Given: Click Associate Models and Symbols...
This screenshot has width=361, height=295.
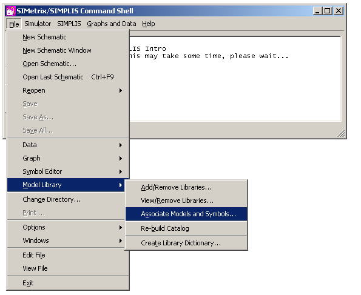Looking at the screenshot, I should 186,214.
